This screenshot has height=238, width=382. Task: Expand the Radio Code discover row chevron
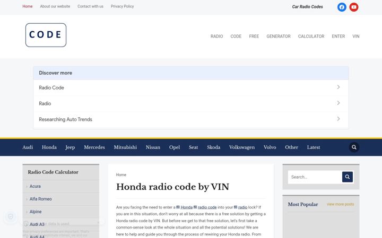338,87
